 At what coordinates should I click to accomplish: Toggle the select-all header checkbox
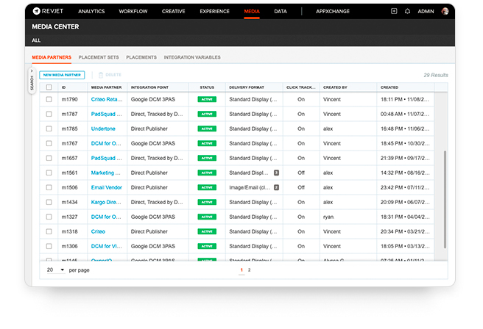click(x=49, y=87)
